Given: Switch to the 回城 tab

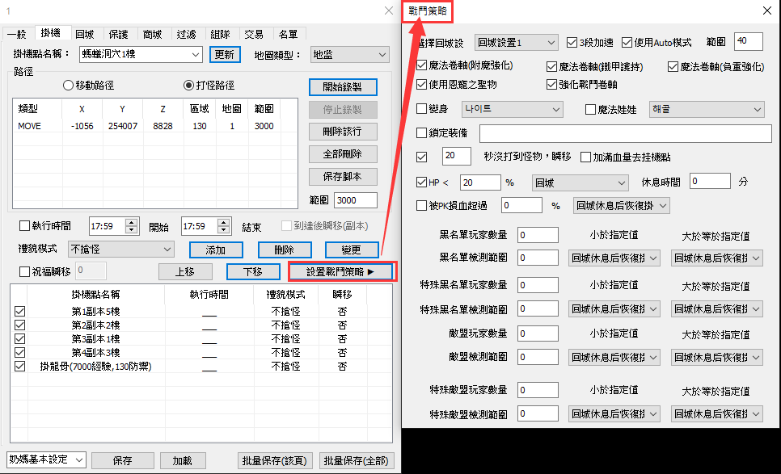Looking at the screenshot, I should (x=84, y=34).
